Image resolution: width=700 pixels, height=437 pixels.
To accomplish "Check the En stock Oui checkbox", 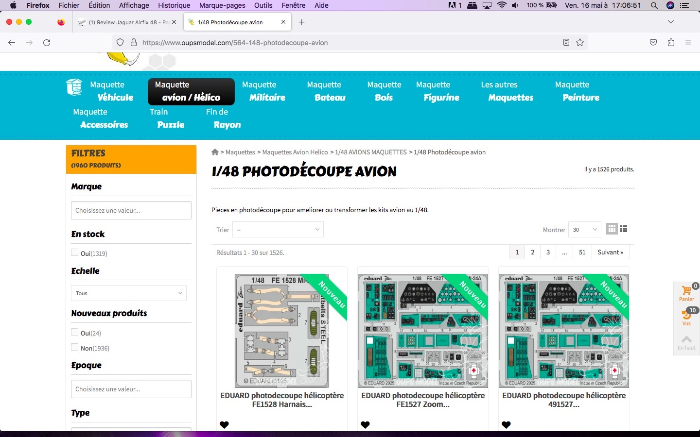I will pyautogui.click(x=74, y=252).
